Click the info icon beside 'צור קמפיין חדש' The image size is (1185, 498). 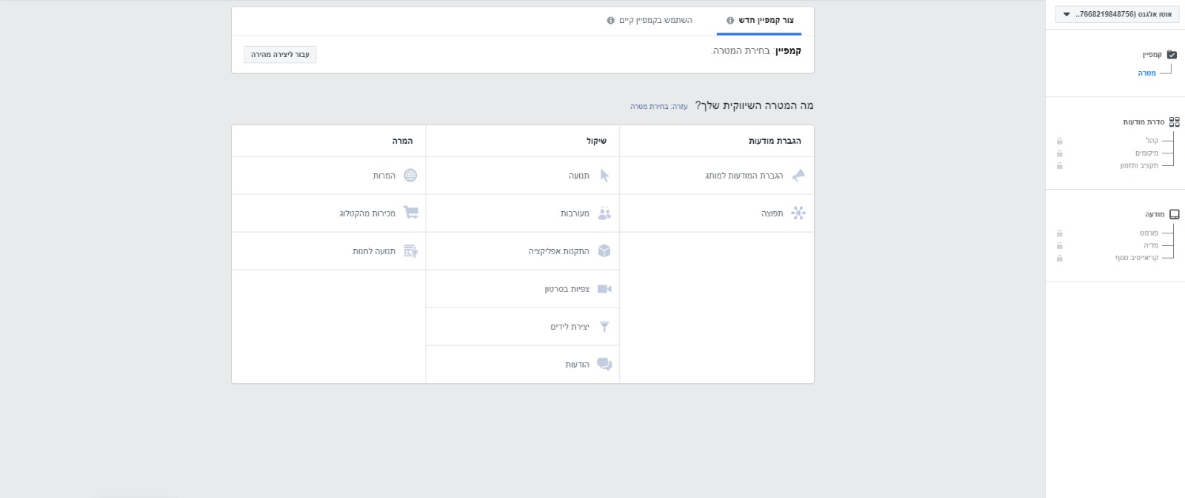pos(730,21)
